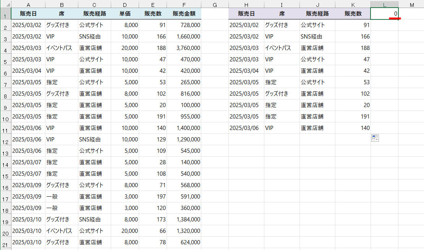Viewport: 424px width, 250px height.
Task: Click cell 129 in column E
Action: pyautogui.click(x=153, y=139)
